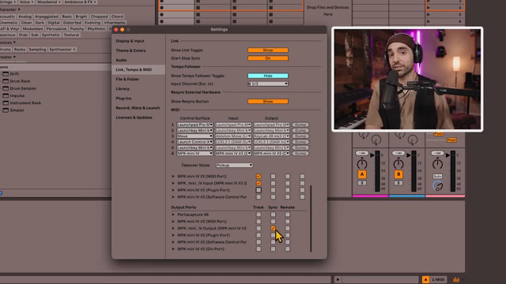
Task: Click the Impulse device icon in browser
Action: tap(6, 95)
